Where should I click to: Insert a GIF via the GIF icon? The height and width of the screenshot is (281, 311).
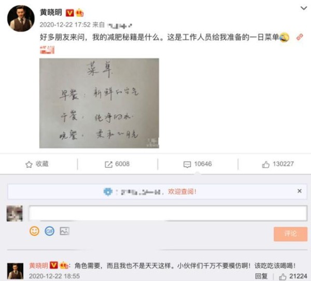[x=49, y=231]
